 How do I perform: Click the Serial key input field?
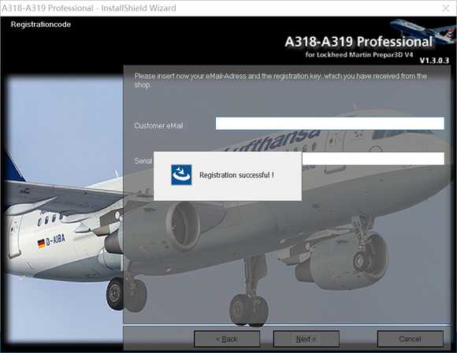(373, 158)
